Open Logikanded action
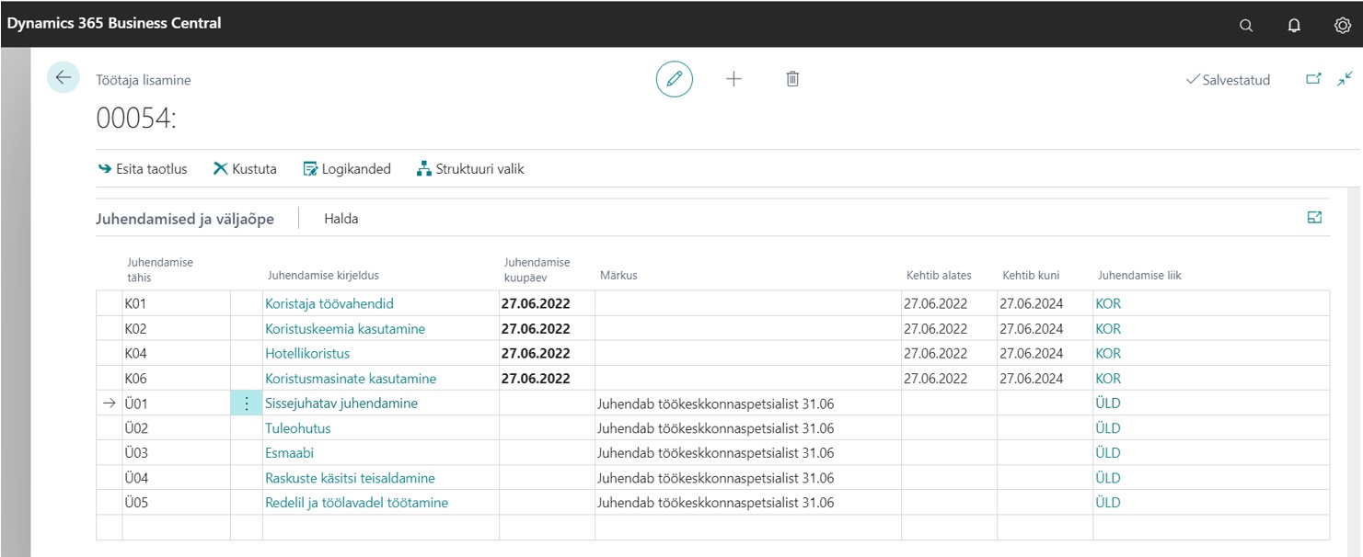This screenshot has height=557, width=1363. coord(347,169)
